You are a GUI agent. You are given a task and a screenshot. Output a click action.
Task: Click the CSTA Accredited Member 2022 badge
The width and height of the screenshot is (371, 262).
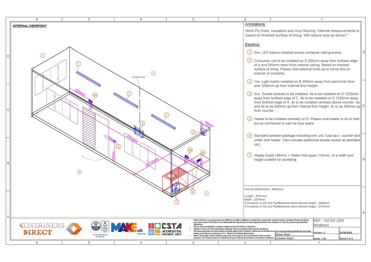165,229
